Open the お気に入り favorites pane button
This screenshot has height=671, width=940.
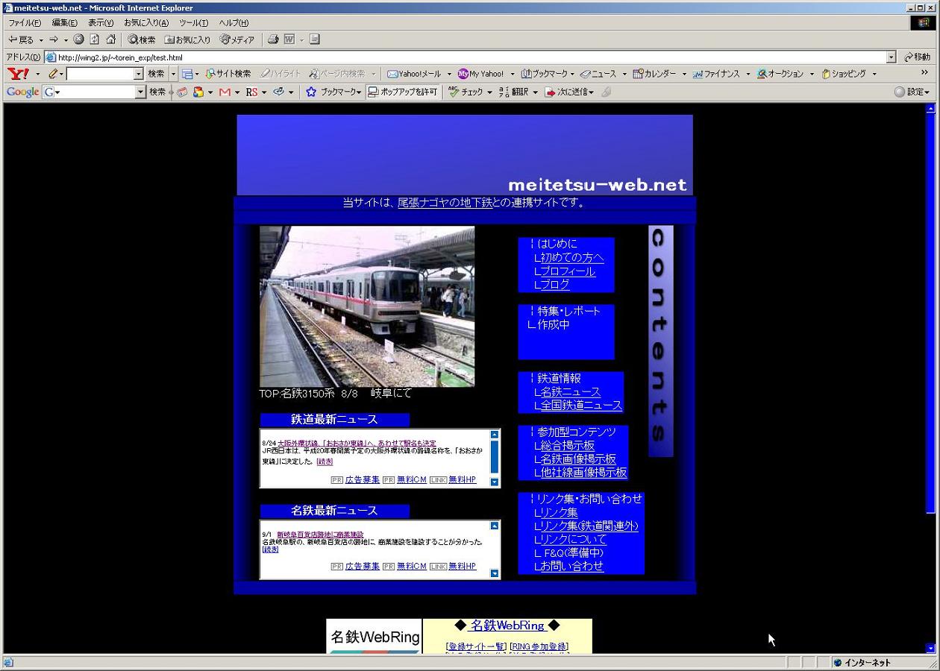click(x=187, y=40)
